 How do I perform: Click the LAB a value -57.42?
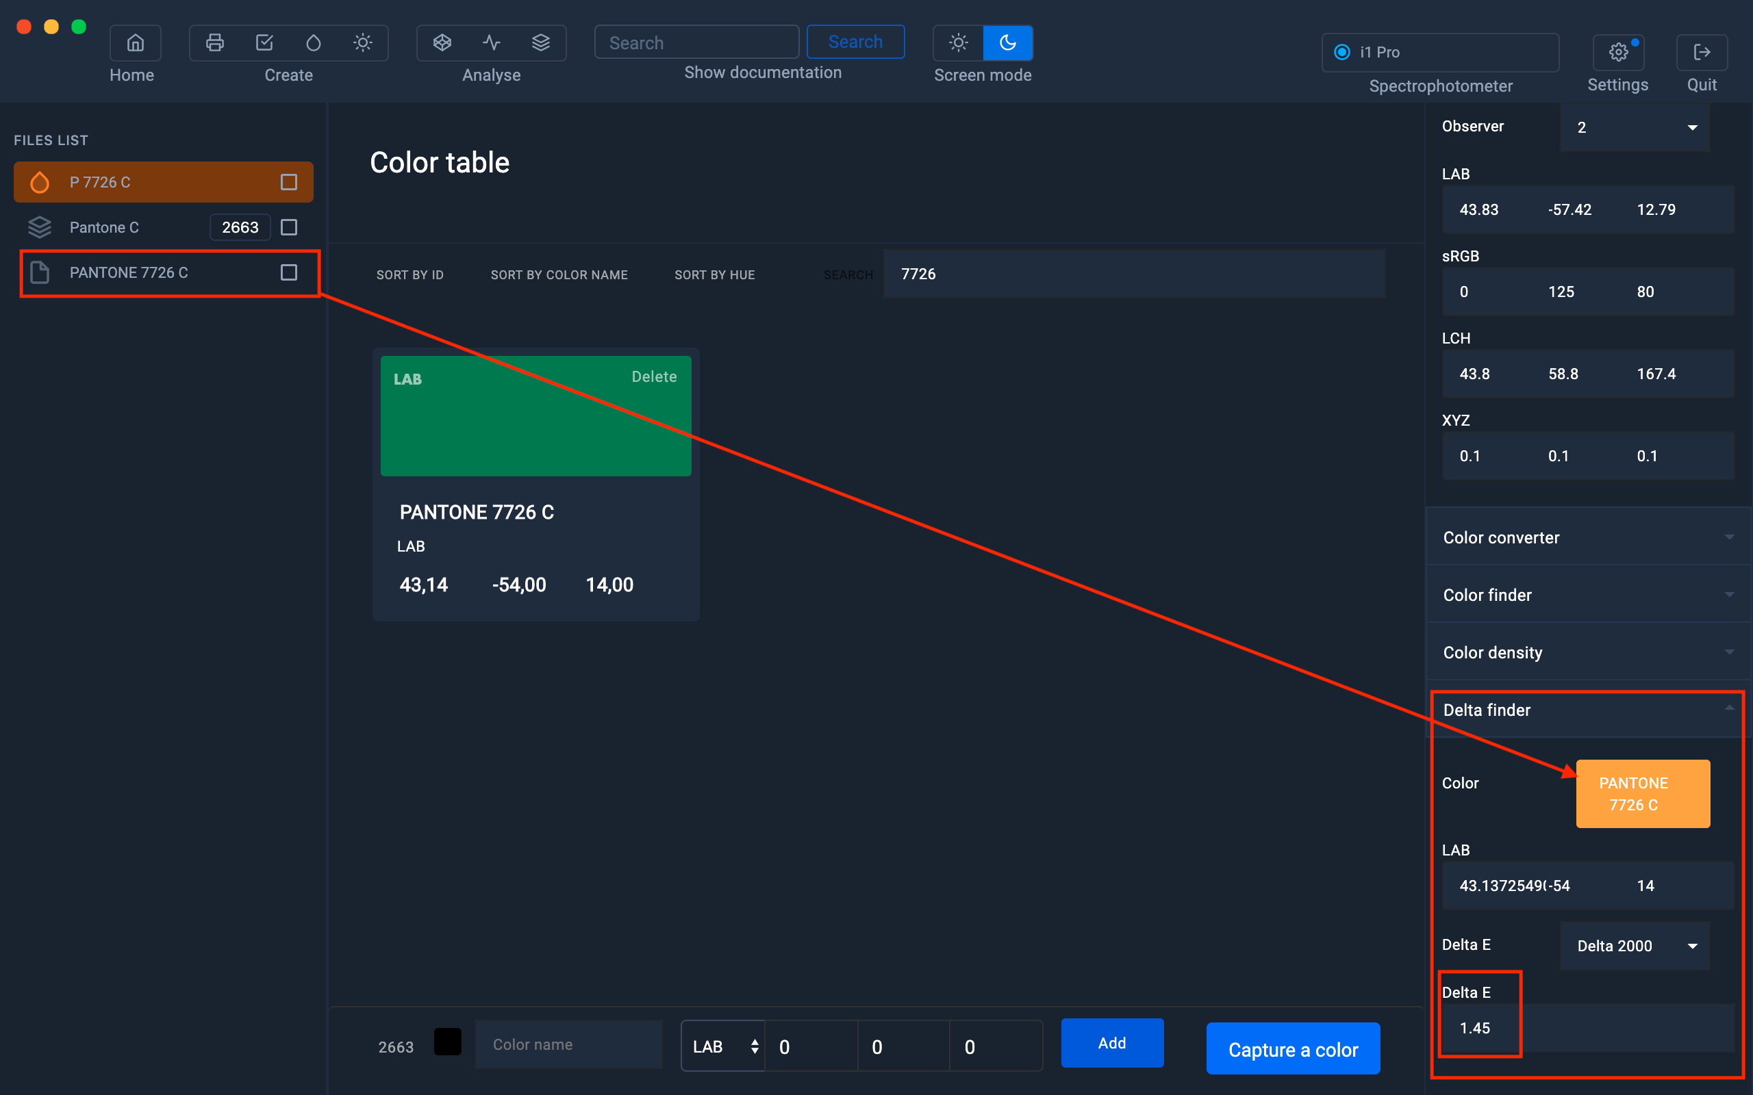[1569, 209]
